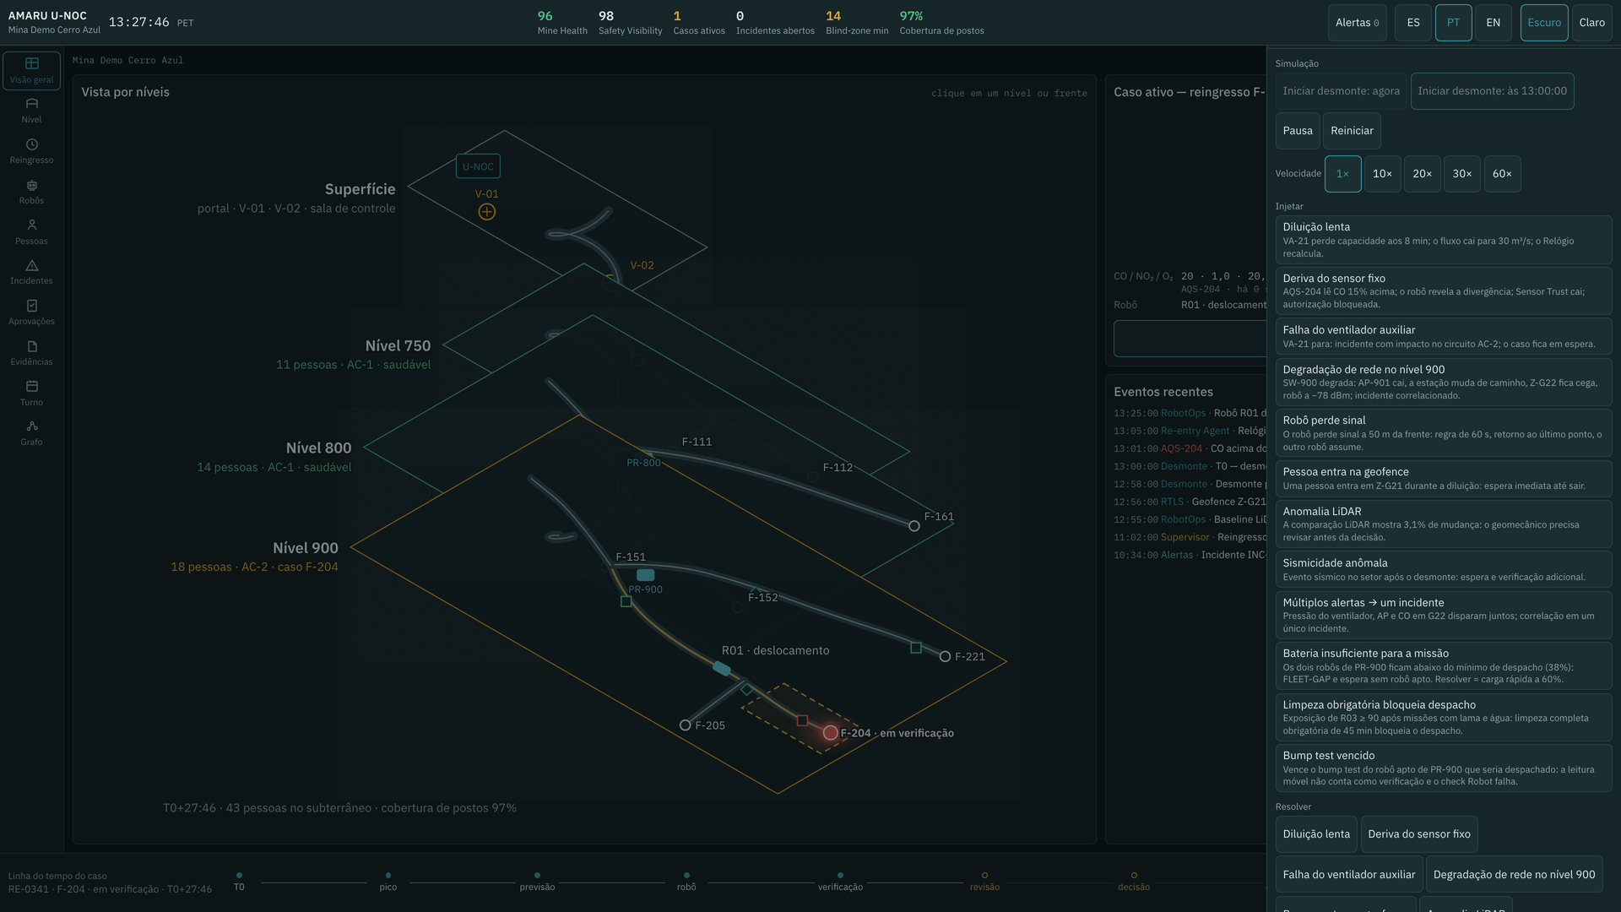
Task: Click Iniciar desmonte: às 13:00:00
Action: tap(1492, 91)
